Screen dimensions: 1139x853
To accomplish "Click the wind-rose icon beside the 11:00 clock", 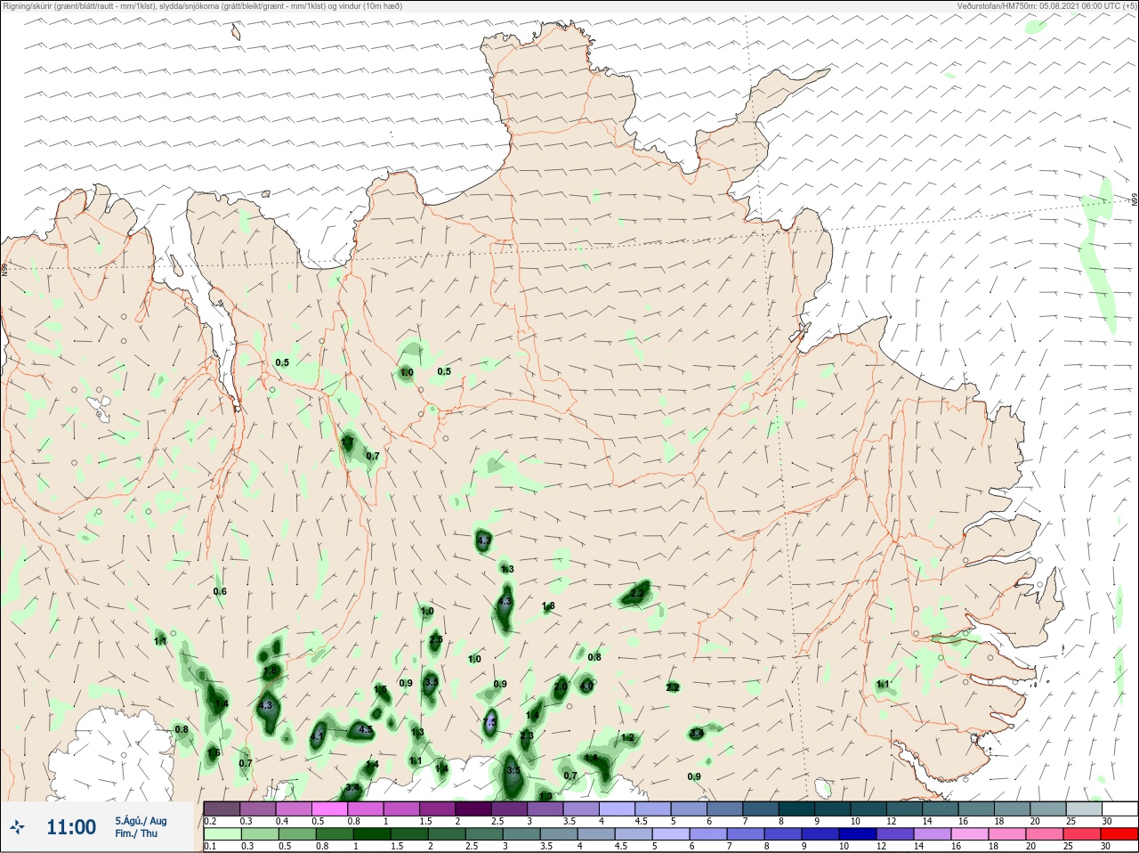I will pyautogui.click(x=16, y=827).
